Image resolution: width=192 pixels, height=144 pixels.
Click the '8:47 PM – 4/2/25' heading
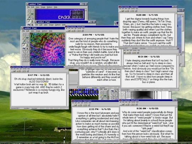tap(38, 75)
